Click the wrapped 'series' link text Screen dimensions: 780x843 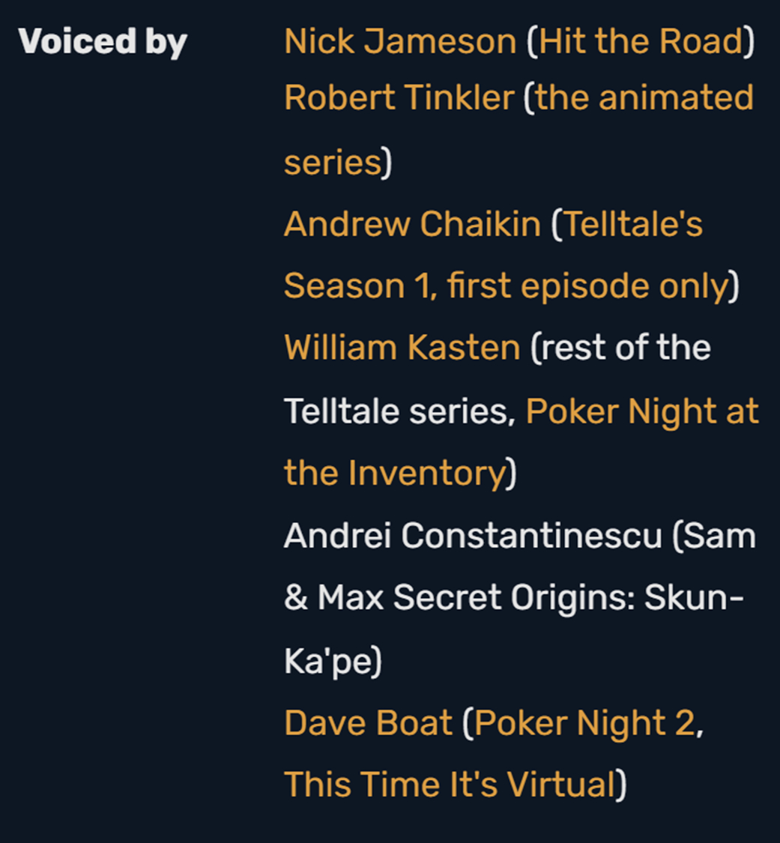tap(333, 161)
